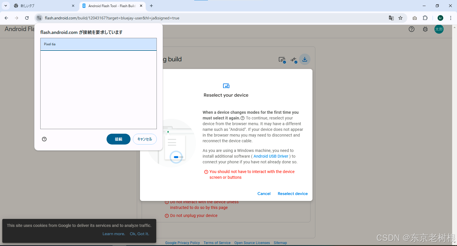Open Chrome three-dot menu
This screenshot has width=457, height=246.
pos(451,18)
